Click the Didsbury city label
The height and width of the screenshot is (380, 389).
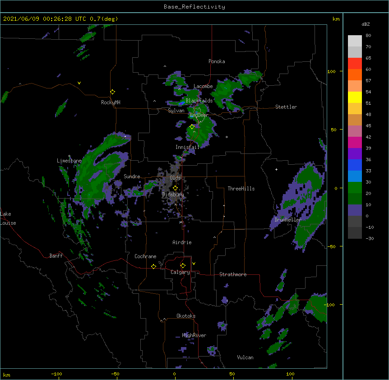point(173,195)
